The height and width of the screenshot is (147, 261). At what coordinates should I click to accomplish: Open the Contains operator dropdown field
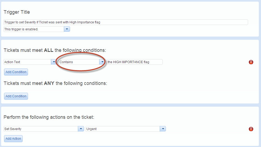click(x=79, y=62)
